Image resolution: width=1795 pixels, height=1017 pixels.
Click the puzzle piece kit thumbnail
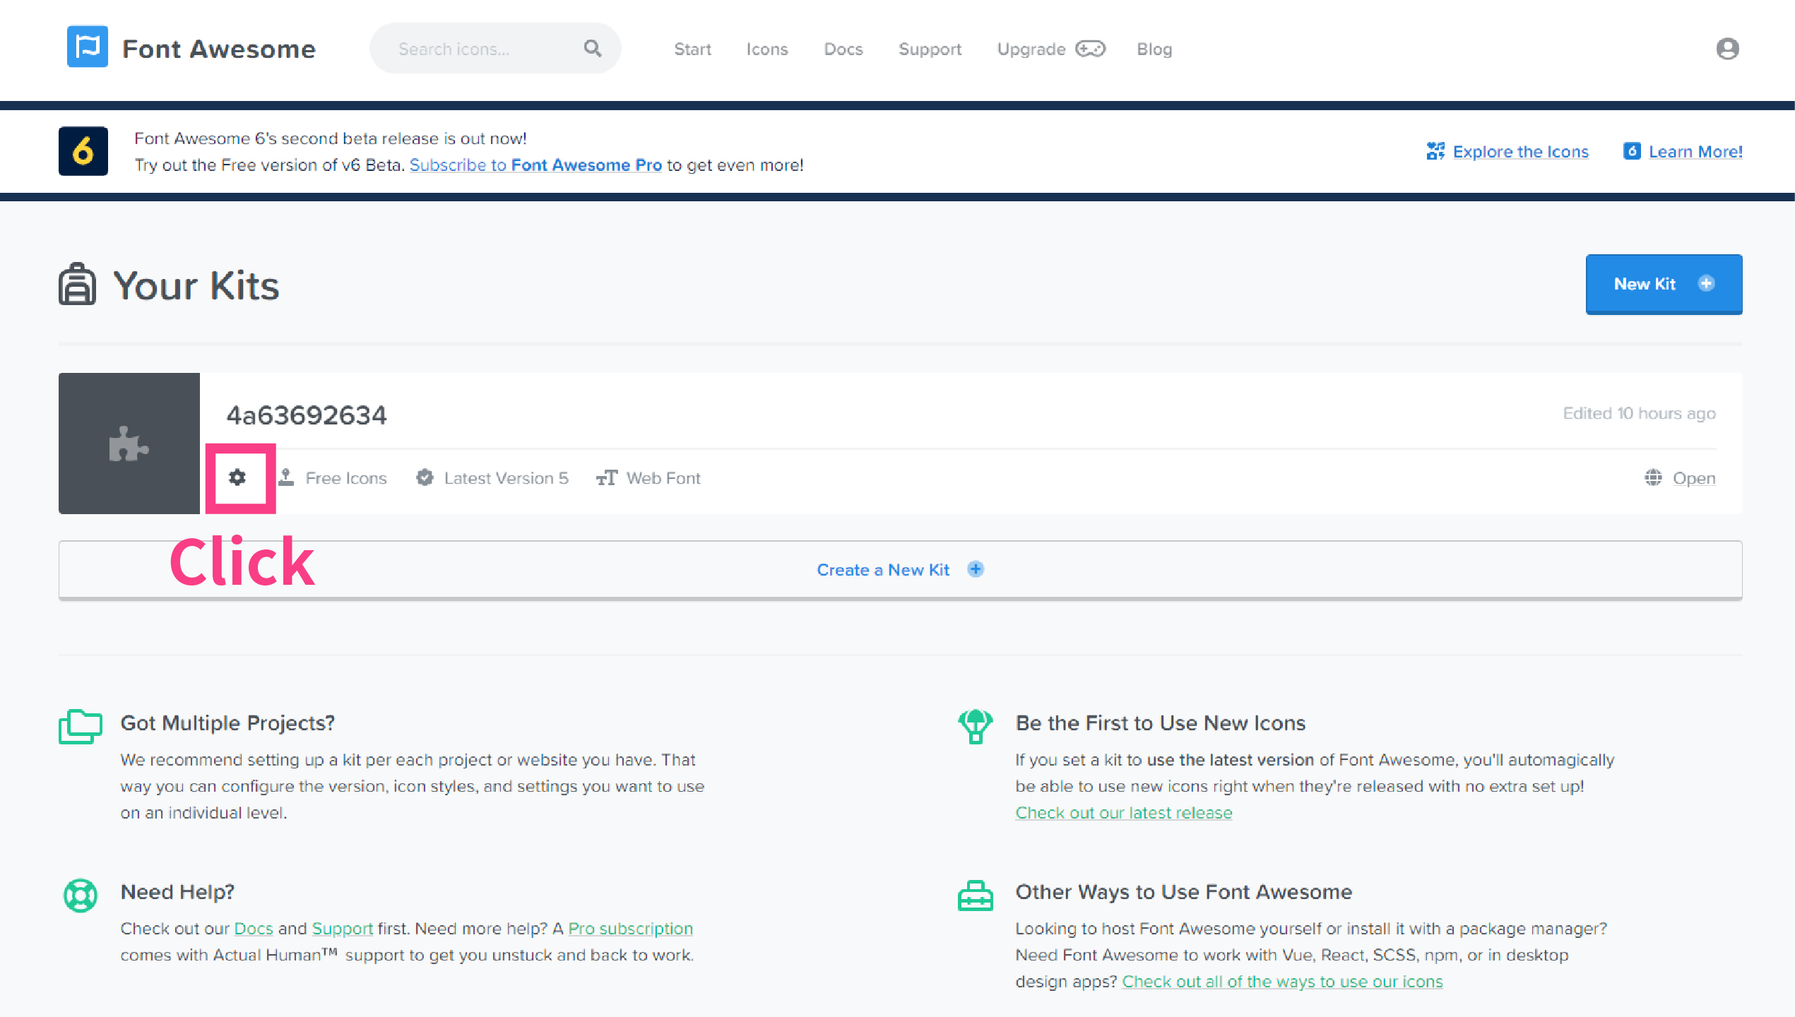coord(129,444)
